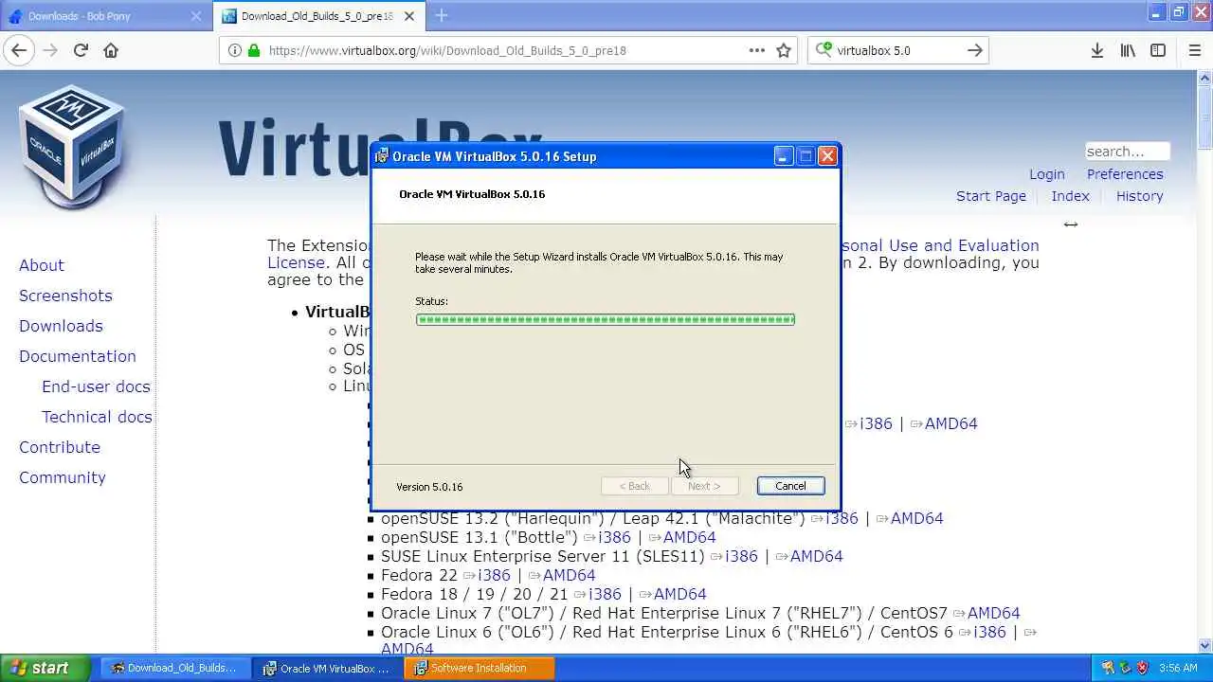Open the Firefox hamburger menu
The width and height of the screenshot is (1213, 682).
pyautogui.click(x=1195, y=50)
